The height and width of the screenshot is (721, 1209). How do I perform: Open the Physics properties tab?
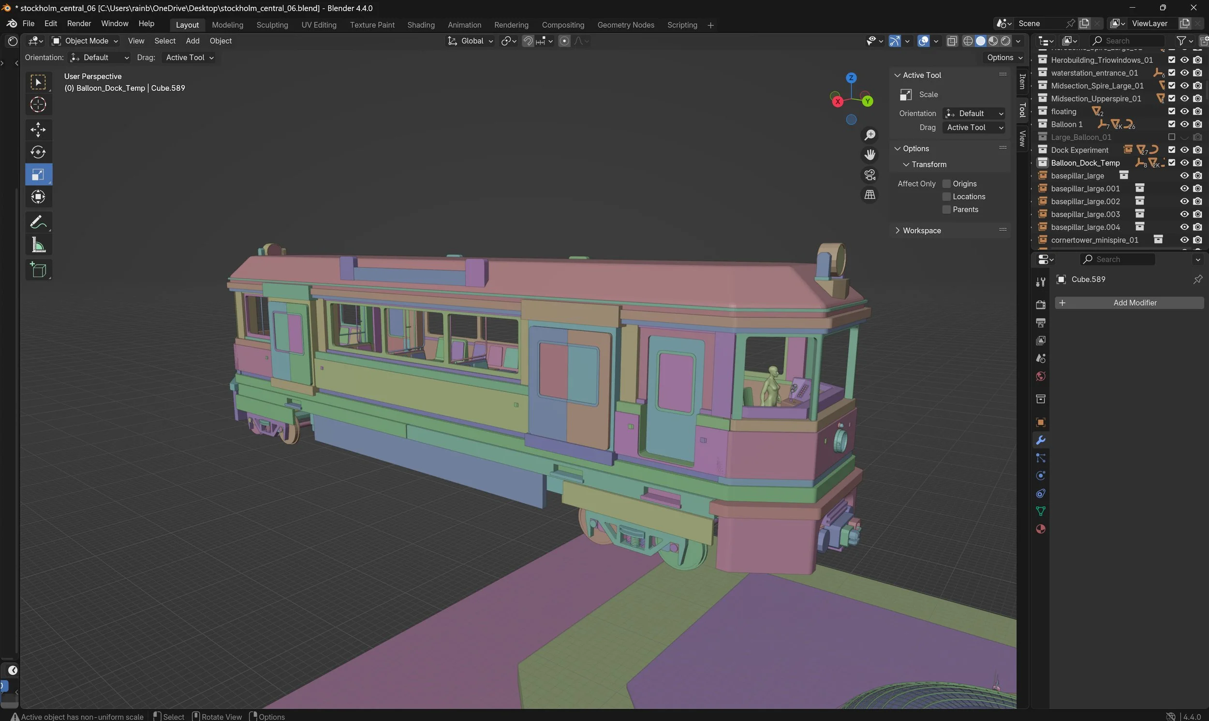[x=1040, y=475]
